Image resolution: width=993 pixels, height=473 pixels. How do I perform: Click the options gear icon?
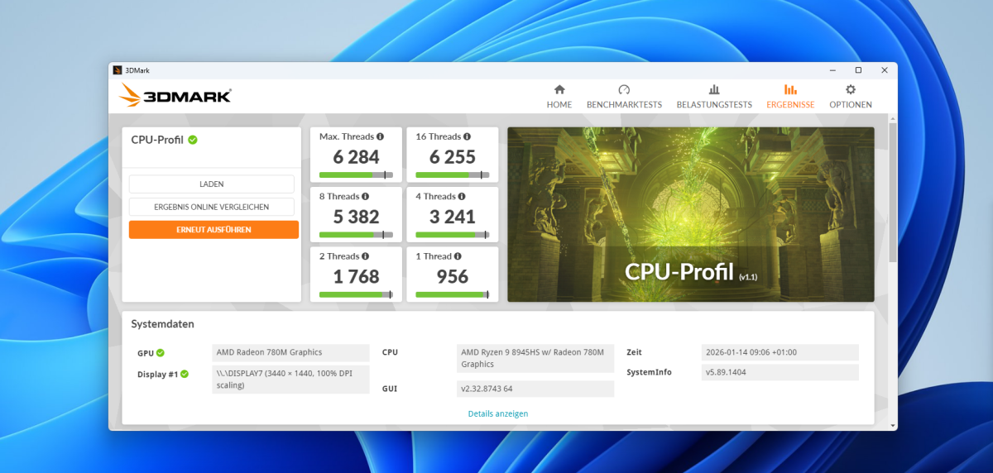click(850, 89)
